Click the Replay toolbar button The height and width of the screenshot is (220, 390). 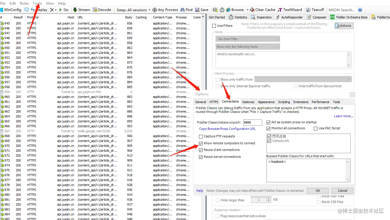(39, 10)
